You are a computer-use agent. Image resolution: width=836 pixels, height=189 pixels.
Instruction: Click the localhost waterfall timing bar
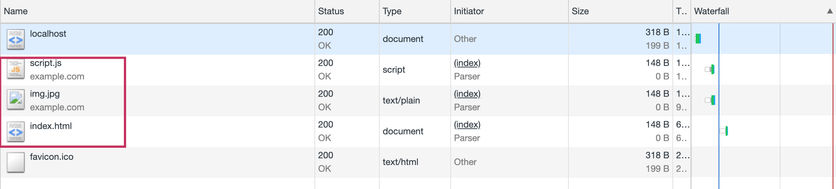tap(698, 39)
